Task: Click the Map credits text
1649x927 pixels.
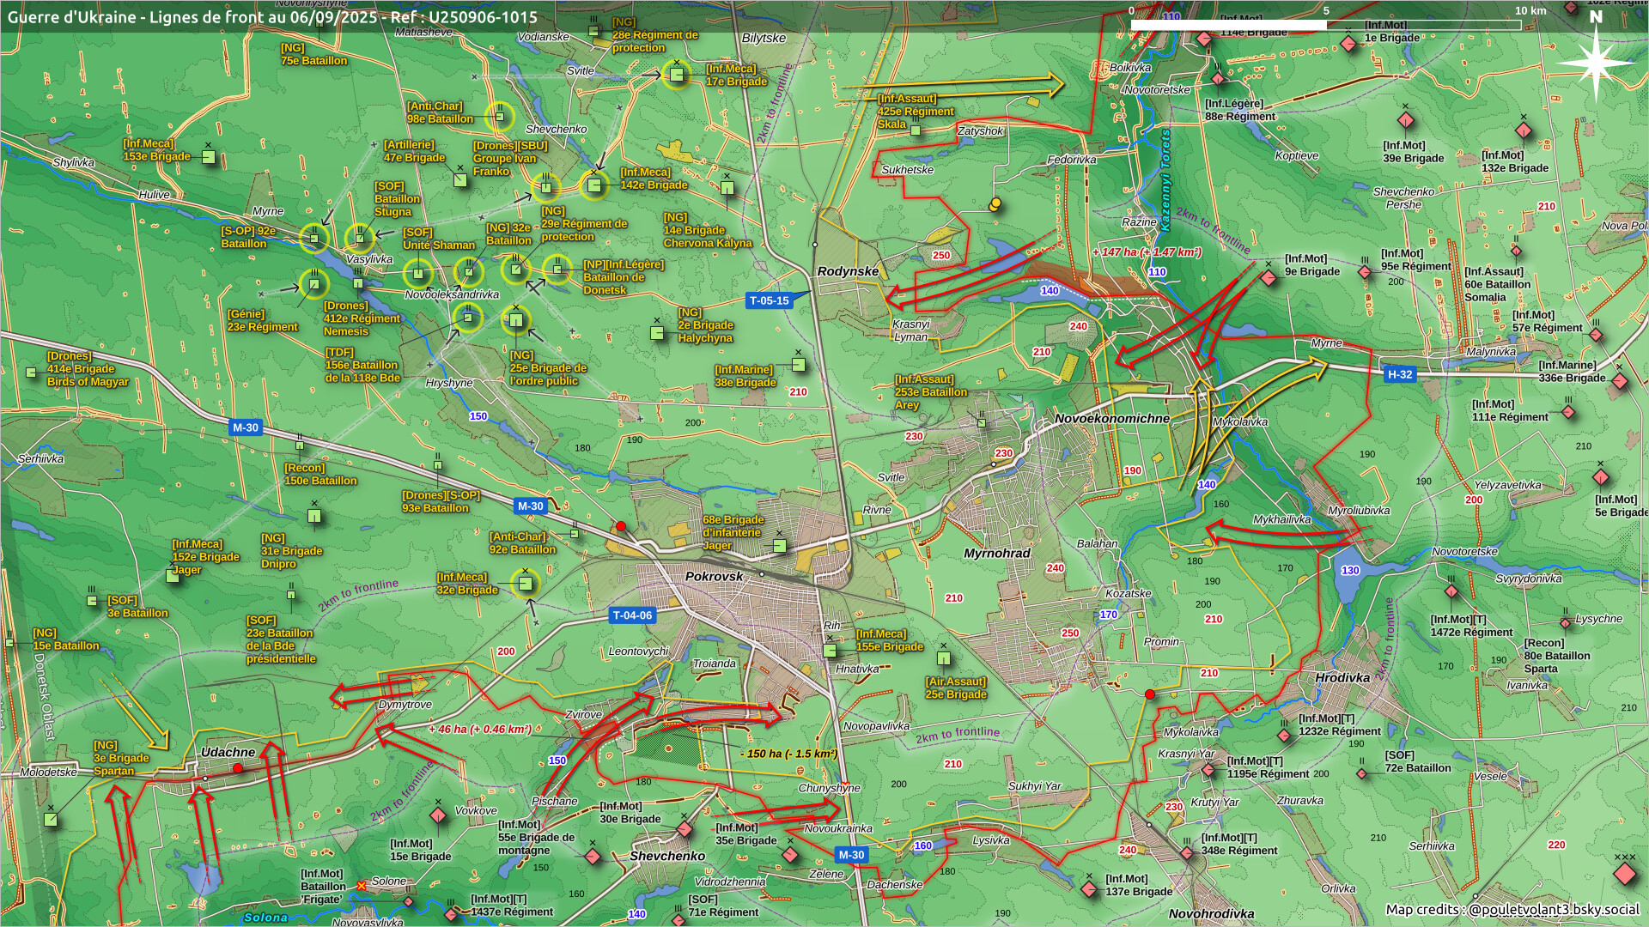Action: click(x=1512, y=910)
